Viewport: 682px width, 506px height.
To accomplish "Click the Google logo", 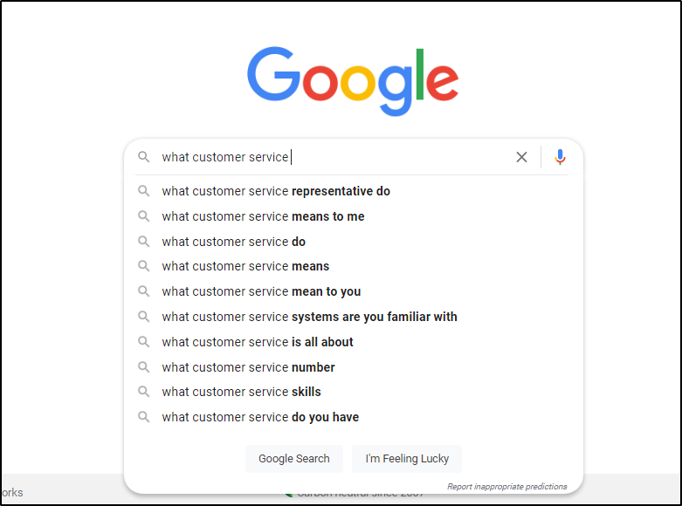I will pyautogui.click(x=352, y=80).
